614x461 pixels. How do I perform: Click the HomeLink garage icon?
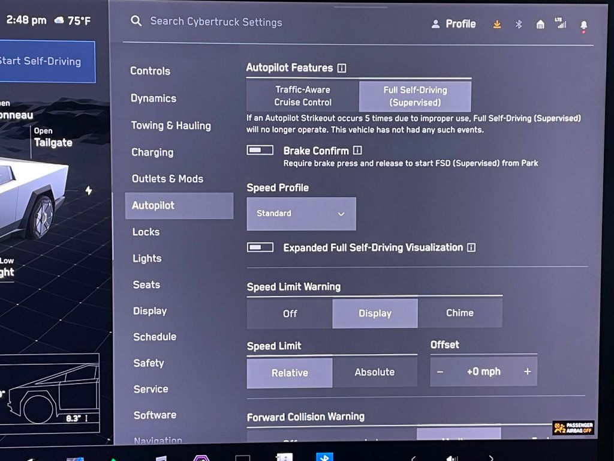click(540, 25)
